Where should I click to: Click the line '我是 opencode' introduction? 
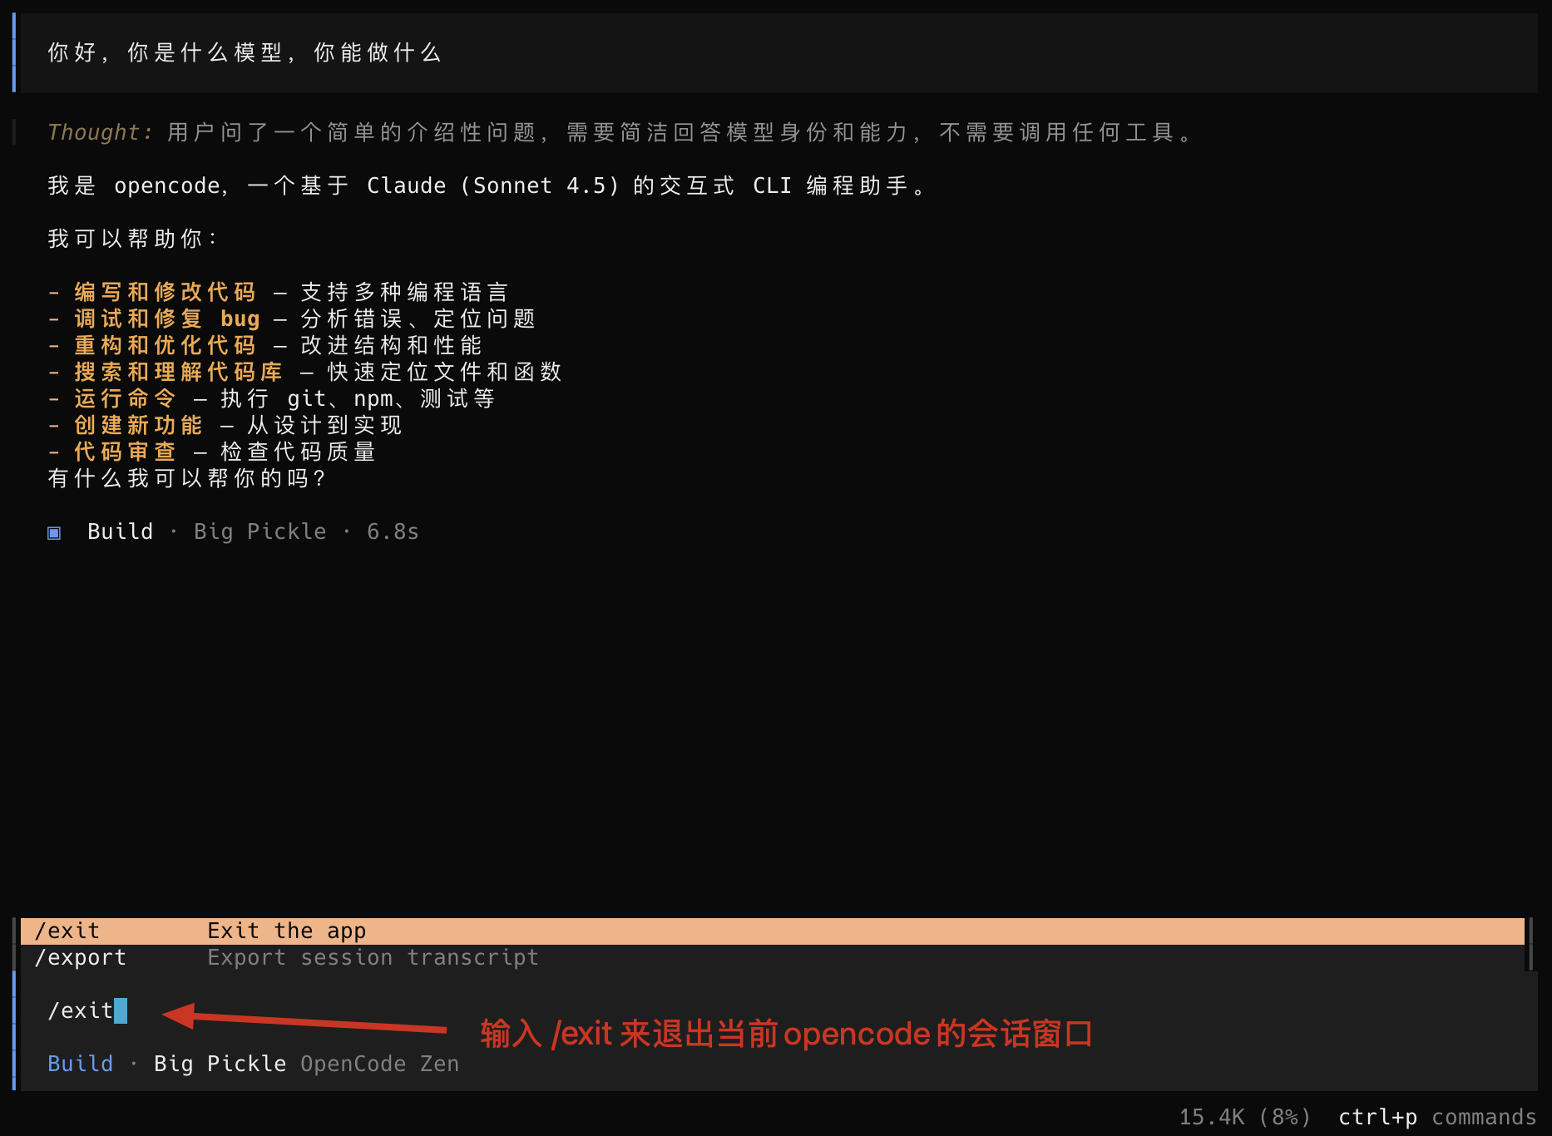pos(487,185)
